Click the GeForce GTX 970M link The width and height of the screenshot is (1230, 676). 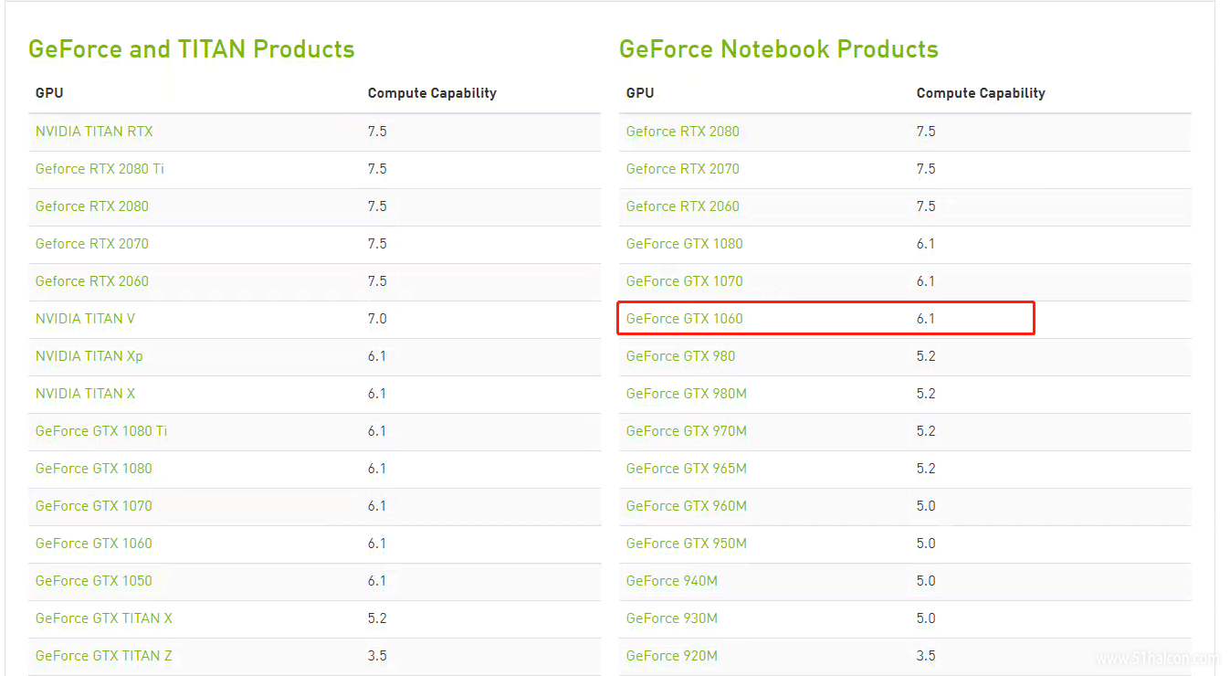pos(687,431)
